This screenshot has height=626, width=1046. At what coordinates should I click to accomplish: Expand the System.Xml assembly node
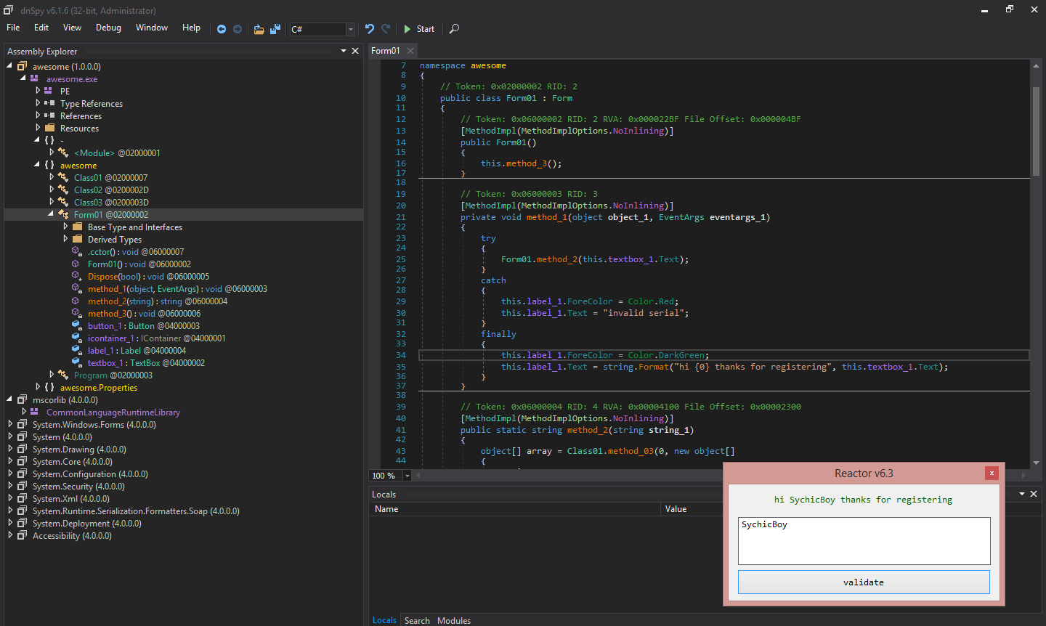[10, 499]
